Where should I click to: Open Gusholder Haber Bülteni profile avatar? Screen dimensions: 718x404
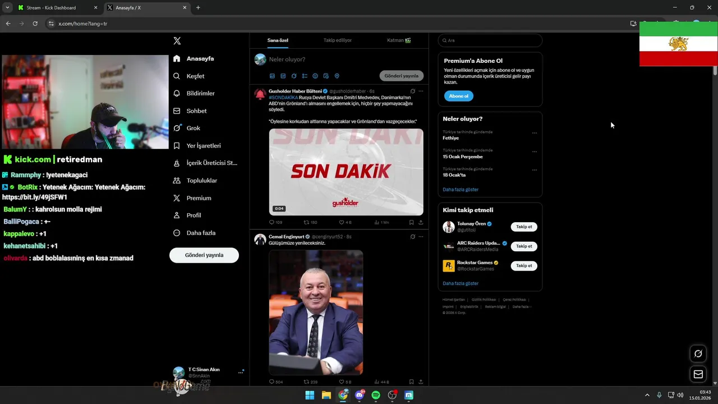[260, 94]
